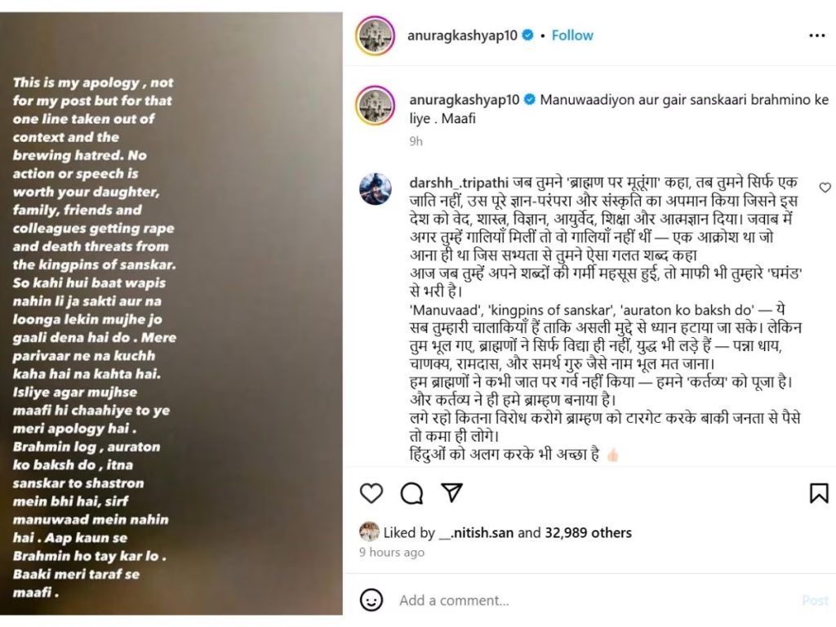Screen dimensions: 836x627
Task: Click the 9 hours ago timestamp
Action: coord(392,553)
